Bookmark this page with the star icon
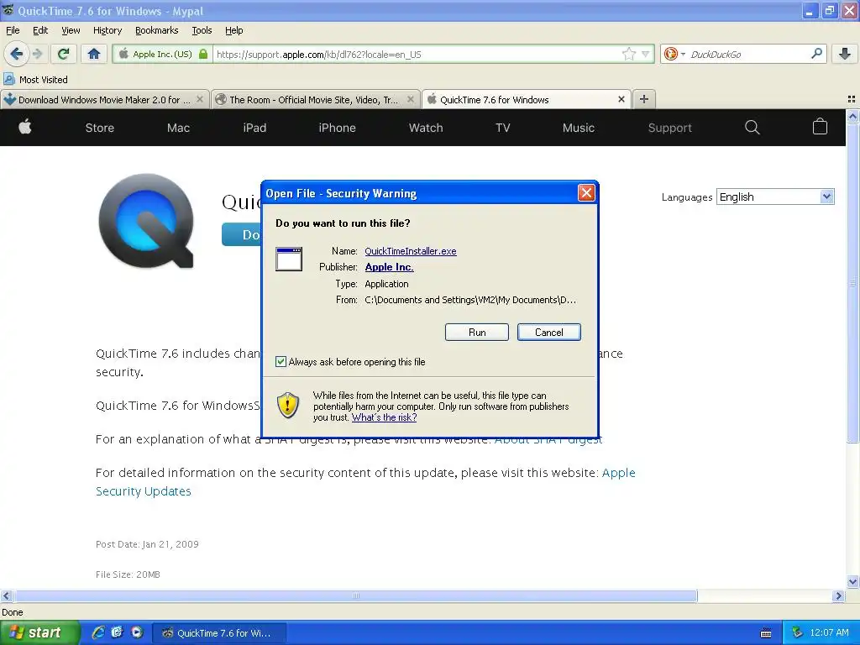 [x=628, y=54]
